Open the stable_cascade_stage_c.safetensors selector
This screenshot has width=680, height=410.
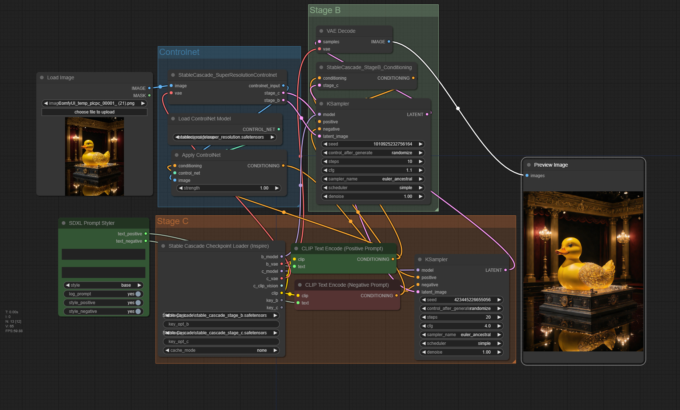point(221,333)
